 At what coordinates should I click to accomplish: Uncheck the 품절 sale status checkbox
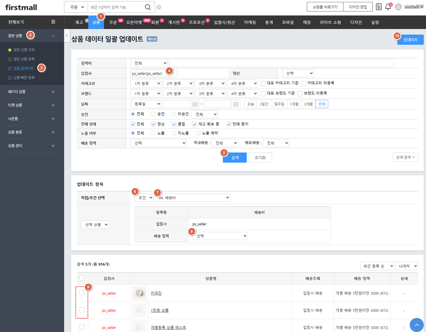tap(174, 124)
